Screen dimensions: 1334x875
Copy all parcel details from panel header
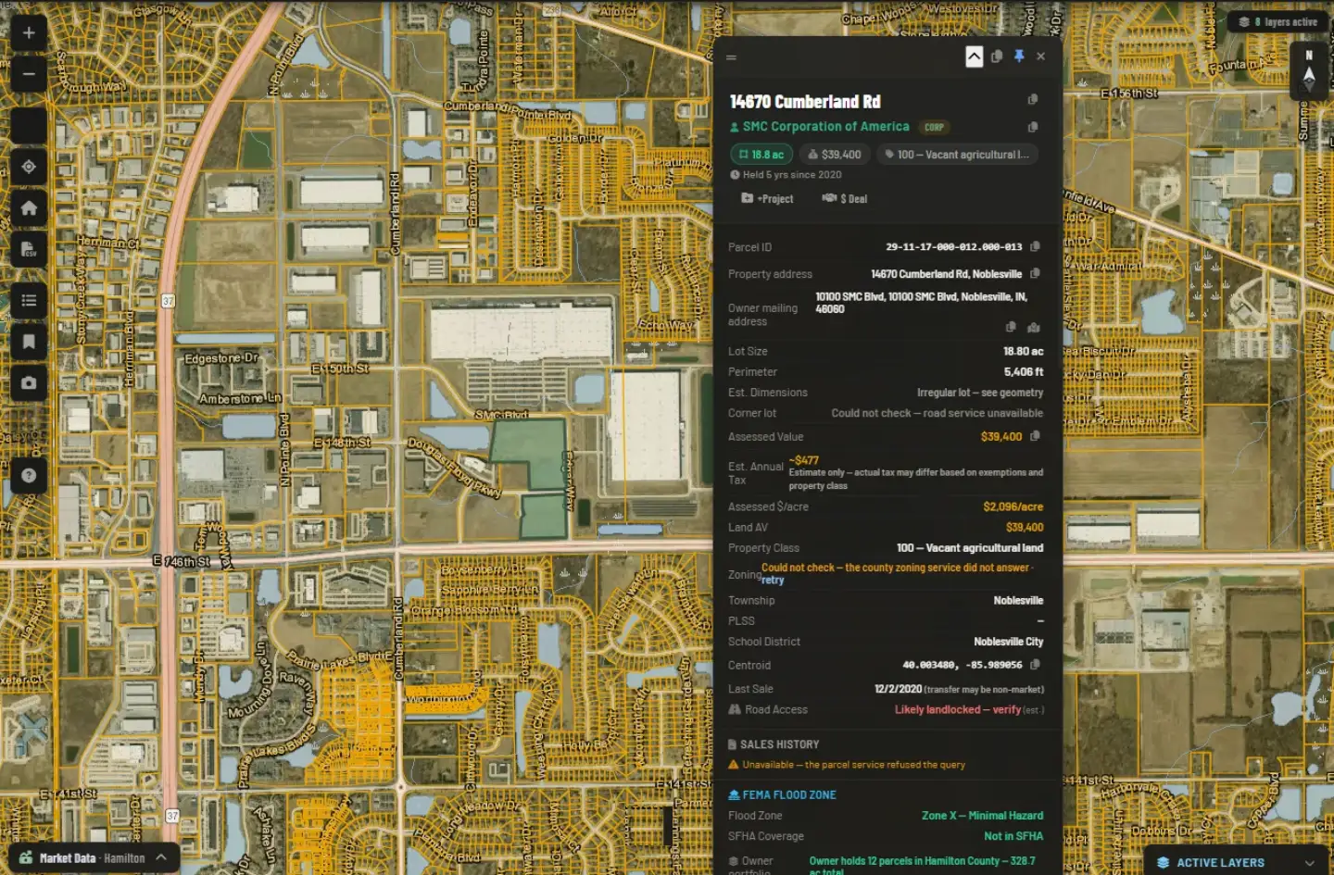point(997,56)
